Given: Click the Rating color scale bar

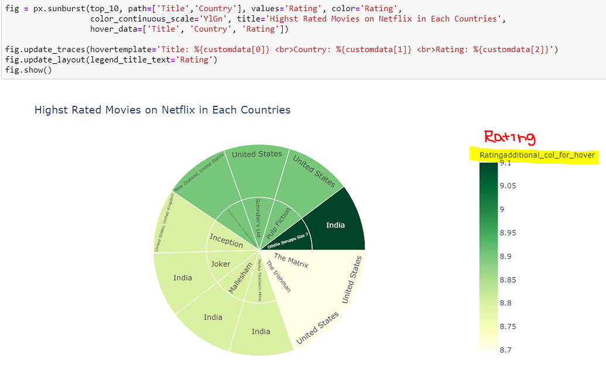Looking at the screenshot, I should pyautogui.click(x=488, y=256).
